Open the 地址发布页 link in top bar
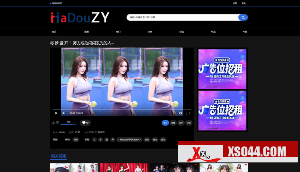The height and width of the screenshot is (172, 300). pos(57,3)
